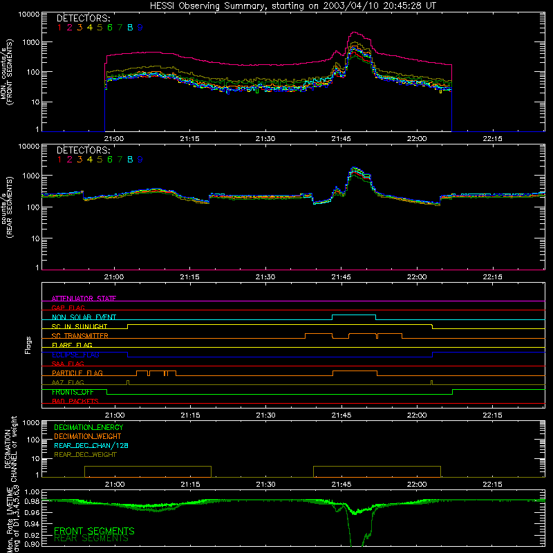Click the PARTICLE_FLAG label
553x553 pixels.
(x=77, y=373)
